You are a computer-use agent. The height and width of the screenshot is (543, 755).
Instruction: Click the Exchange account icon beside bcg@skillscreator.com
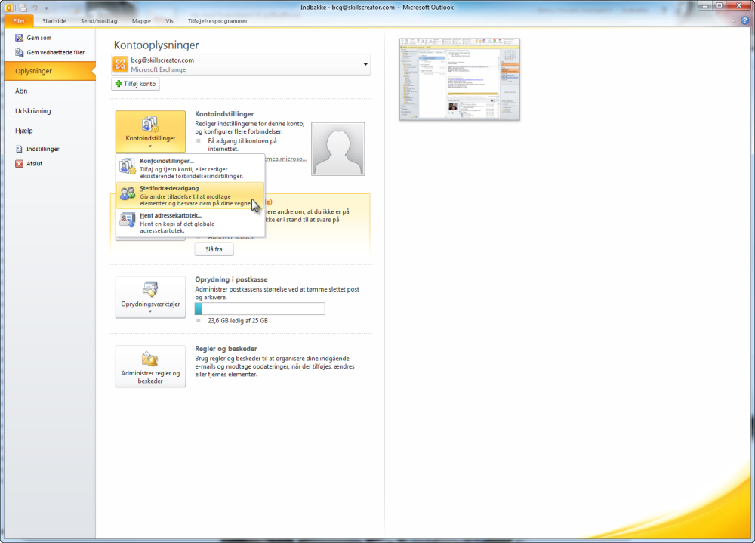pos(120,64)
